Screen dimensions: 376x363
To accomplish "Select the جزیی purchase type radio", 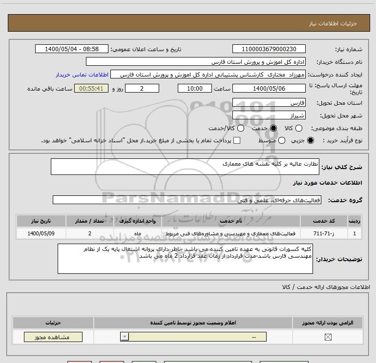I will pos(311,140).
